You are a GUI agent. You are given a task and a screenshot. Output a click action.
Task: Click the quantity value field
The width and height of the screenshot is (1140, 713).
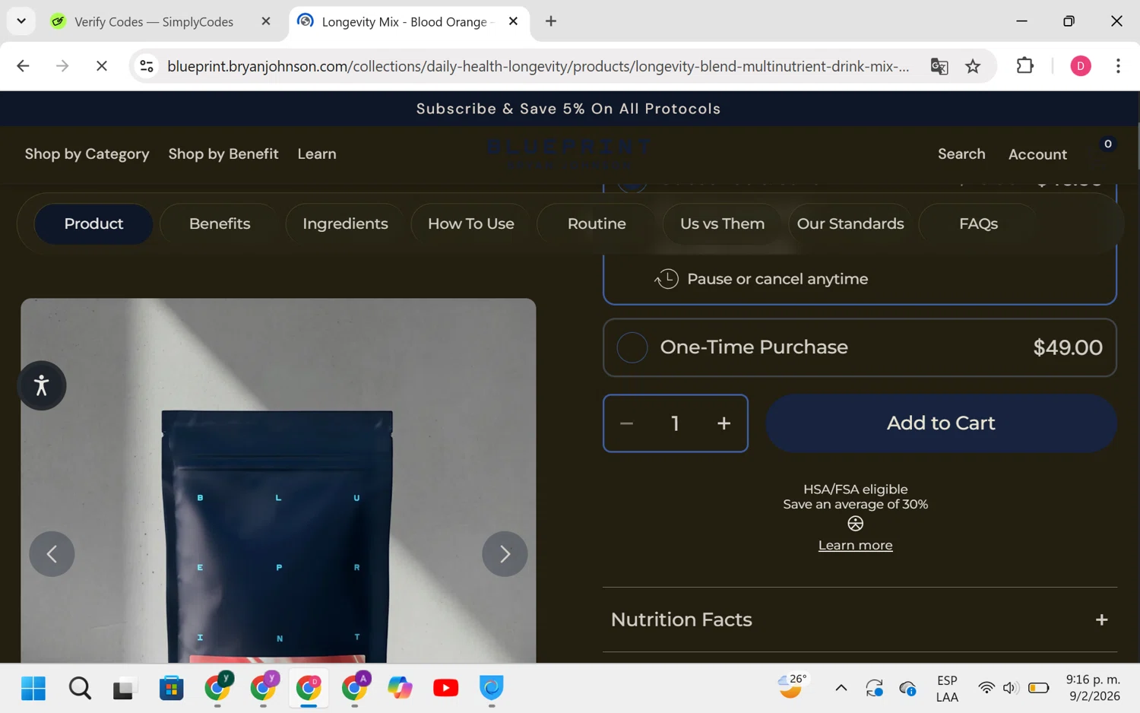675,423
